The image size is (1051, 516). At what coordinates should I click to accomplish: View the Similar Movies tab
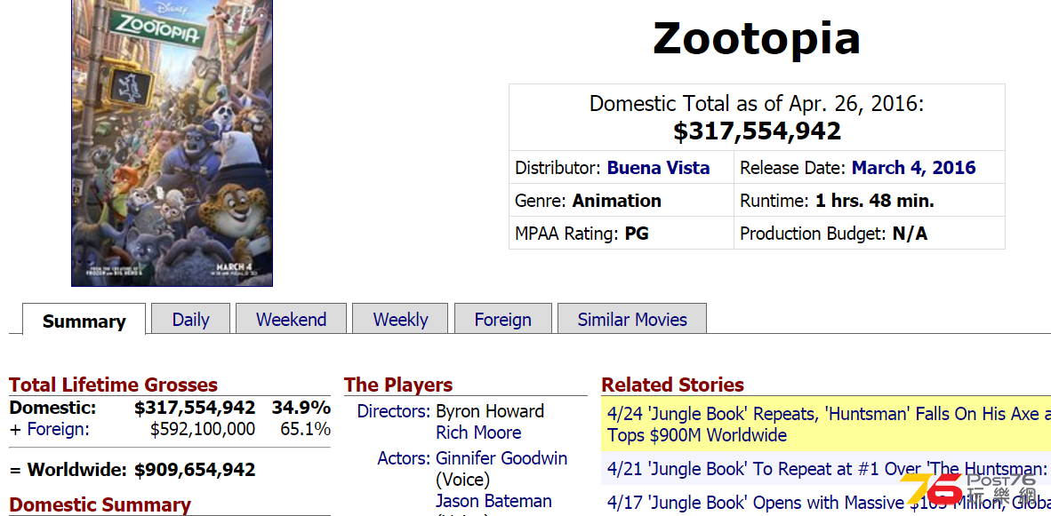coord(632,319)
